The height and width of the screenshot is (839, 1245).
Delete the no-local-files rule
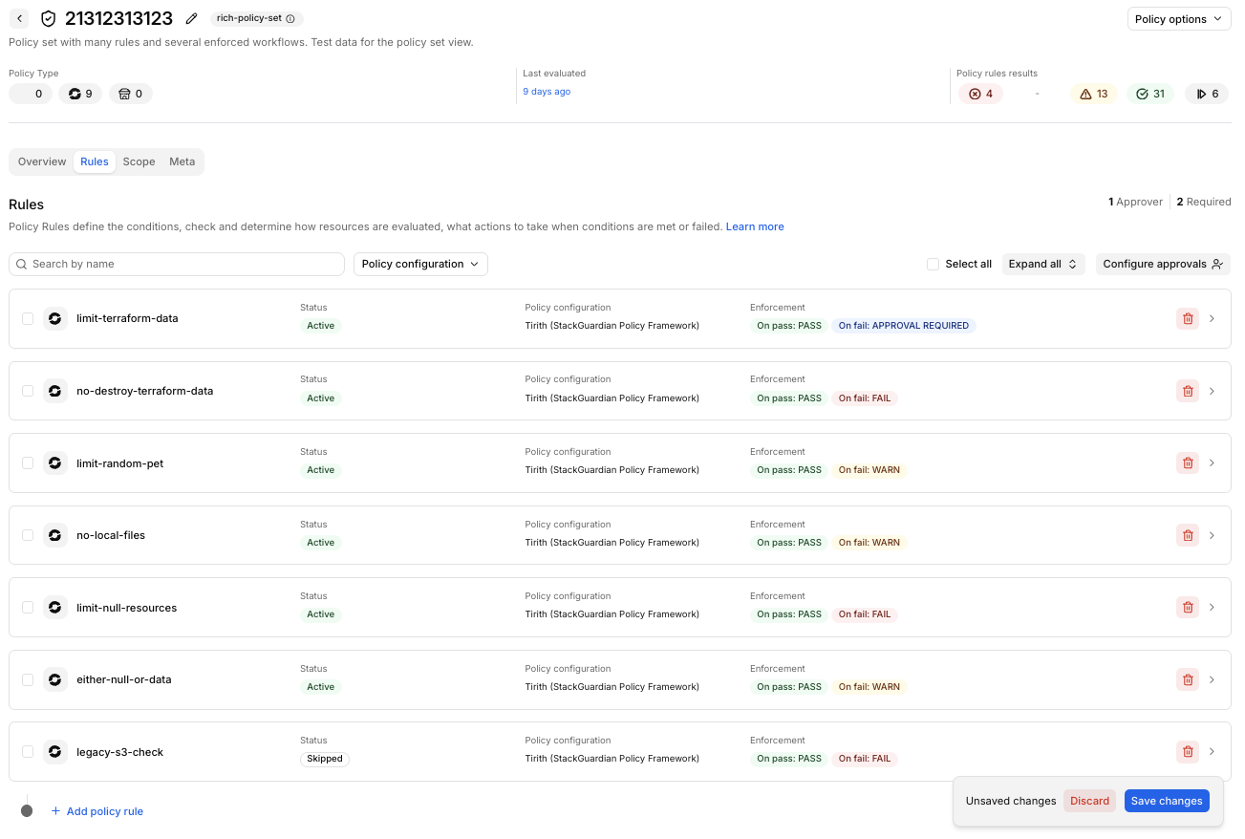(x=1188, y=535)
